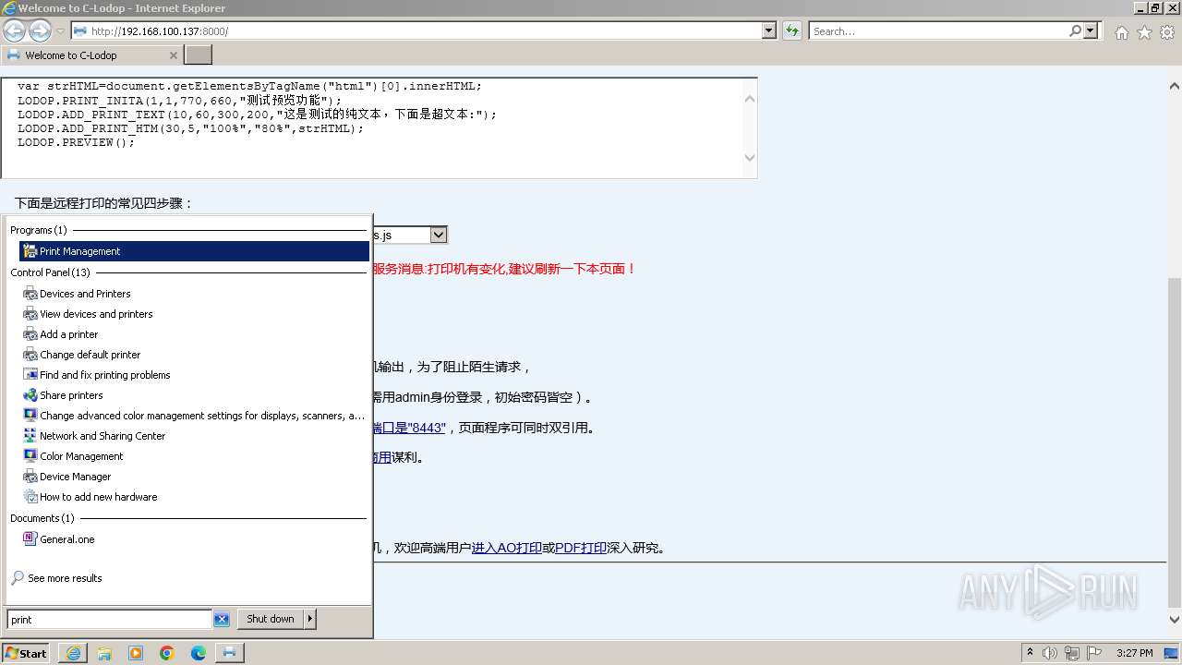Clear the start menu search box
The height and width of the screenshot is (665, 1182).
click(222, 620)
